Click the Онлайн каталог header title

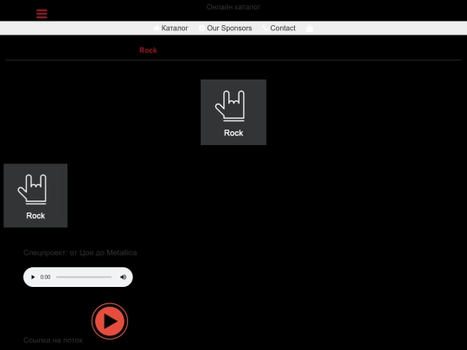pyautogui.click(x=233, y=7)
